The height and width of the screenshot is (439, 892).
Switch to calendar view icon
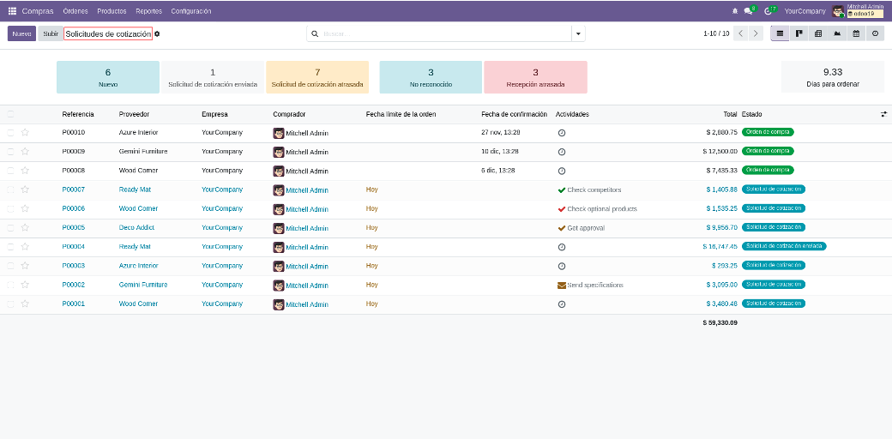point(856,33)
